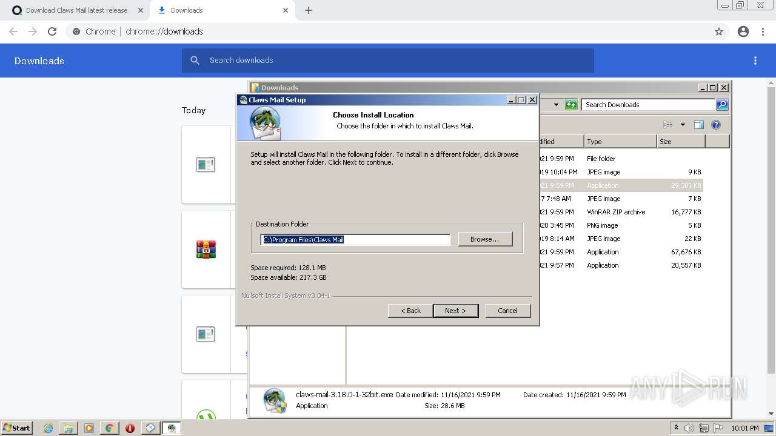The image size is (776, 436).
Task: Sort Explorer files by Type column
Action: (x=620, y=142)
